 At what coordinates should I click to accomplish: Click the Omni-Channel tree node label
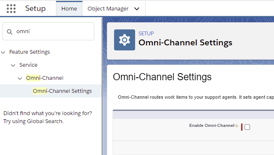(x=45, y=78)
